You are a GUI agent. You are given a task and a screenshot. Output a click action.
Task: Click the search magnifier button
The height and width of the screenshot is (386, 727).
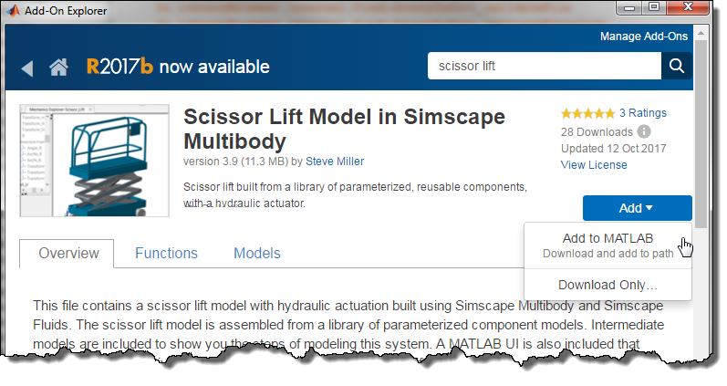[677, 66]
